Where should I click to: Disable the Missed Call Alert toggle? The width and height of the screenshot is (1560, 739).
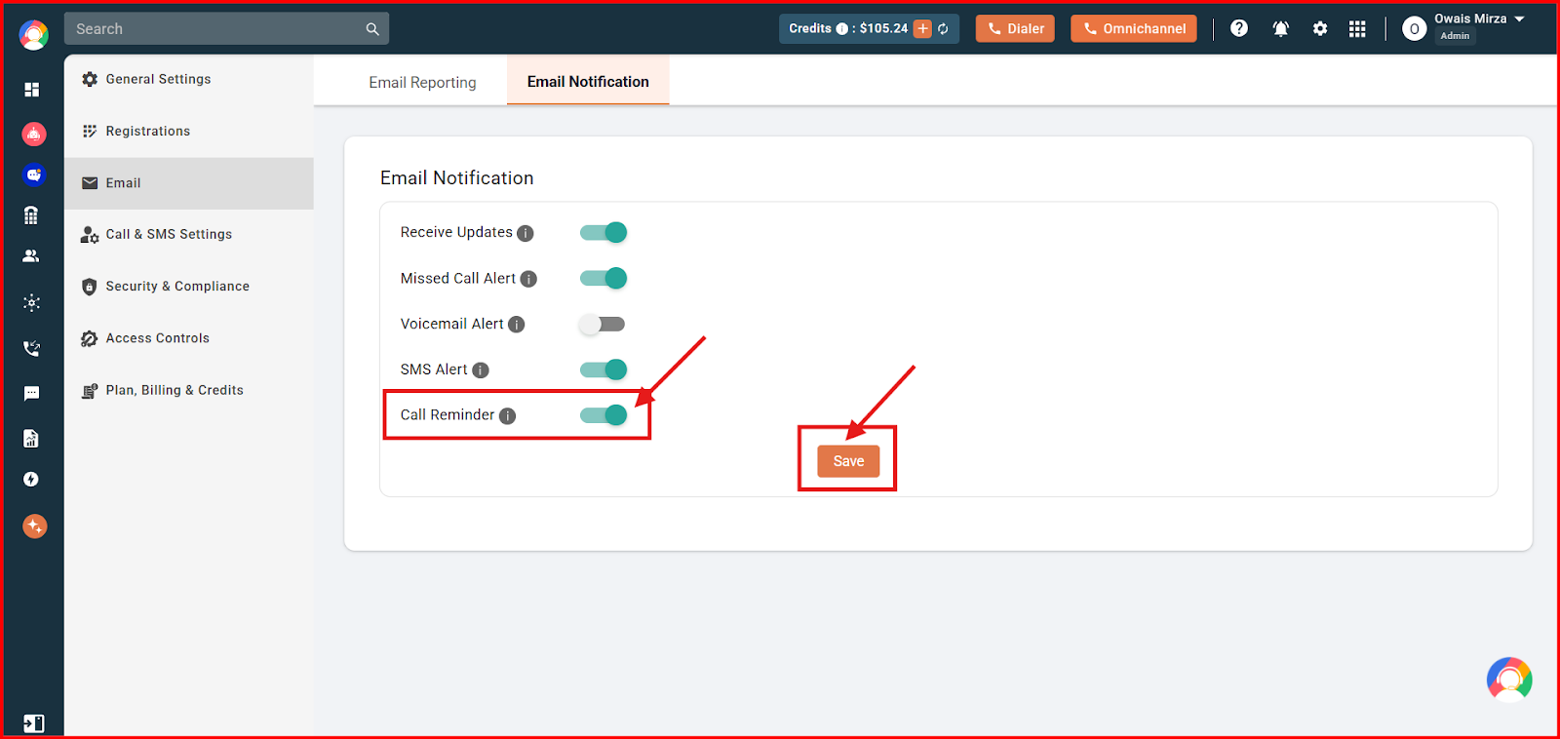pyautogui.click(x=604, y=278)
